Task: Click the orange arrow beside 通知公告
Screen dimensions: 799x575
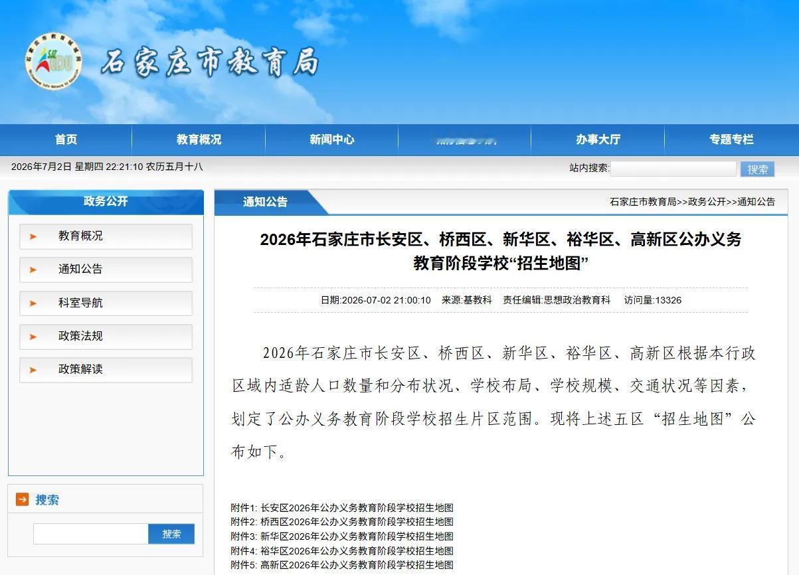Action: coord(33,270)
